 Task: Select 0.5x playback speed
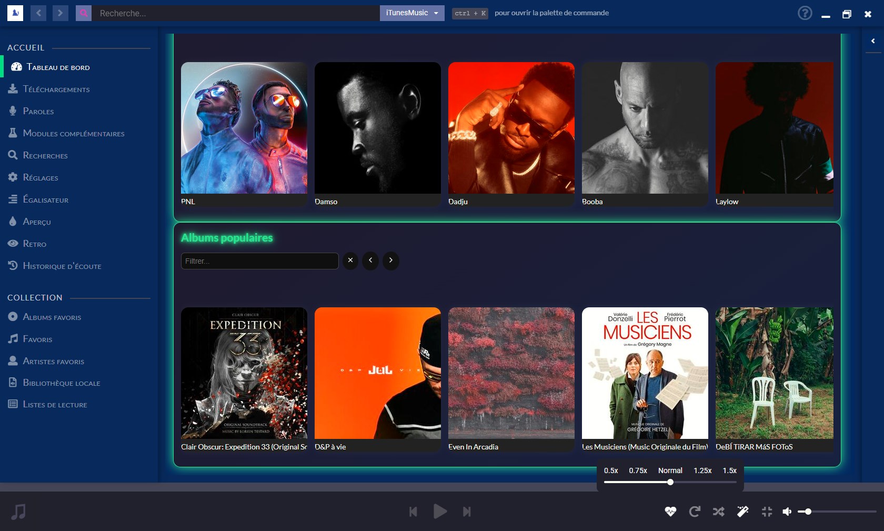(x=611, y=470)
